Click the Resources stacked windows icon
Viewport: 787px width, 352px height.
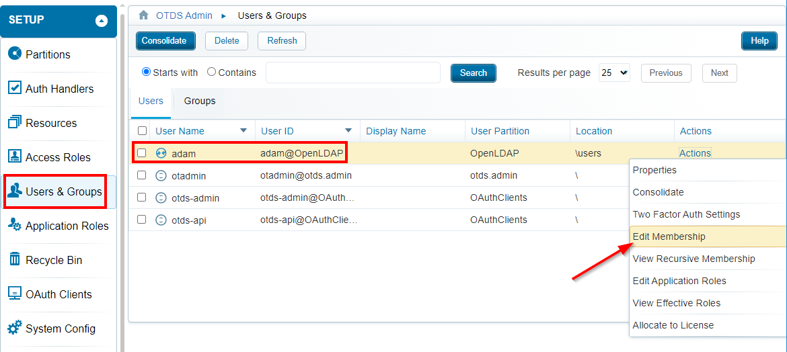click(14, 122)
